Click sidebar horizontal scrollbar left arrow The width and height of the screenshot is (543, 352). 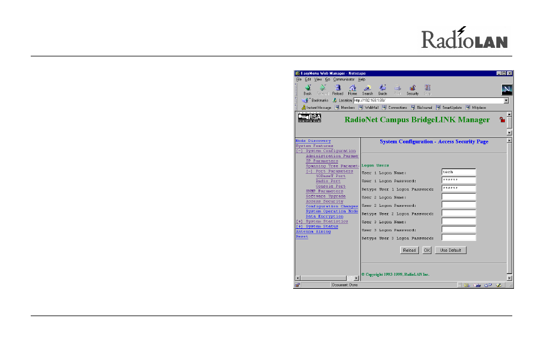pyautogui.click(x=298, y=278)
